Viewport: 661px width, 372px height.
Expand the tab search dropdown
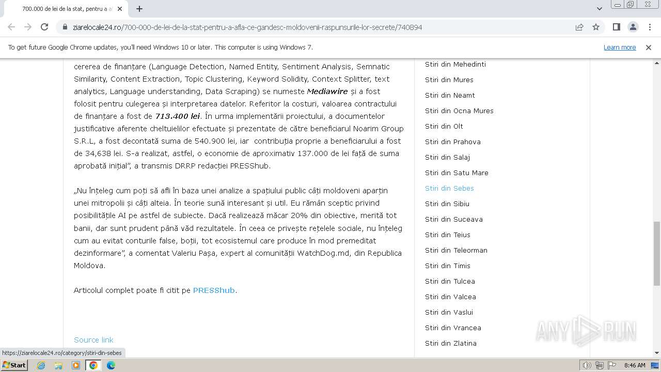pyautogui.click(x=599, y=9)
